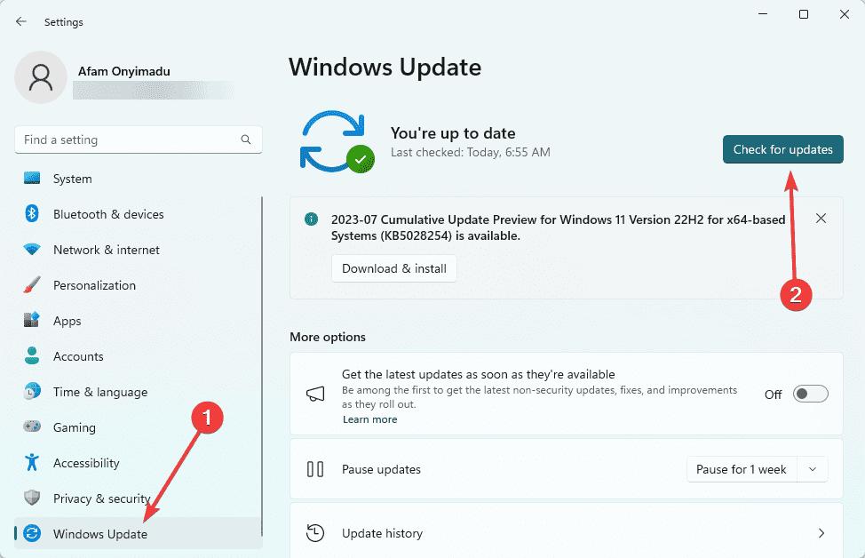Viewport: 865px width, 558px height.
Task: Click the sidebar vertical scrollbar
Action: [x=262, y=366]
